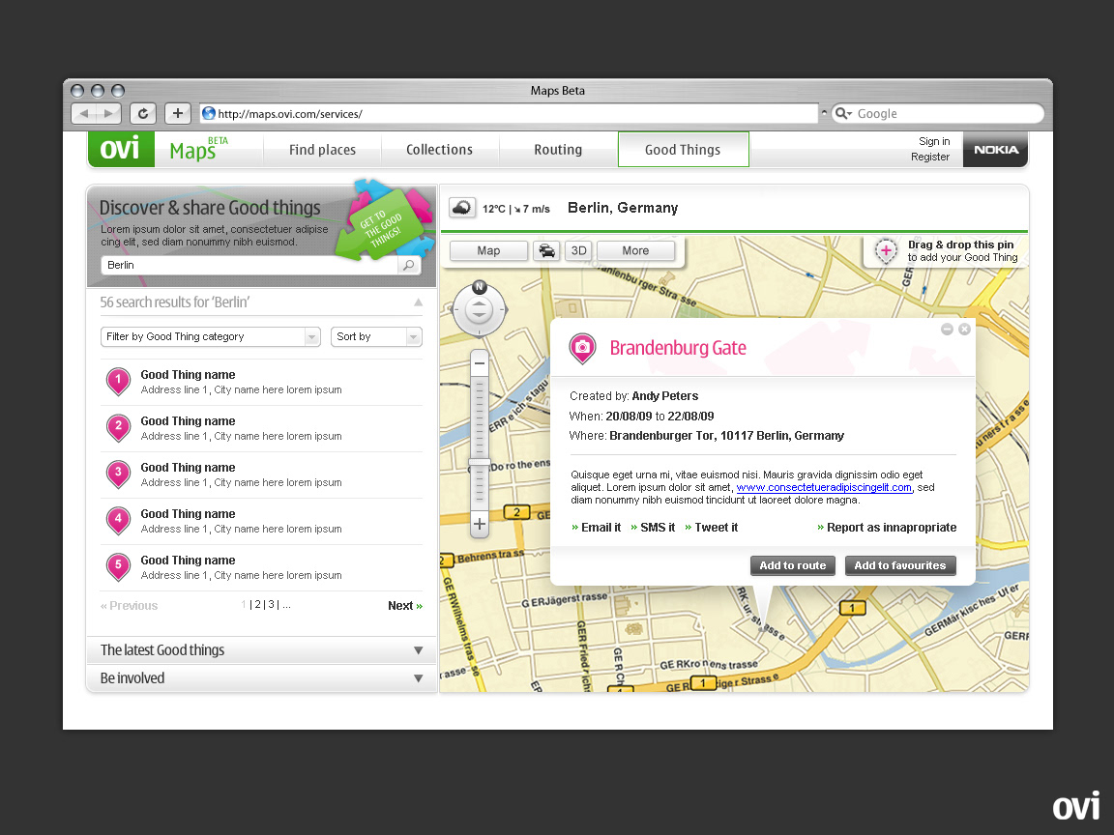
Task: Zoom in with plus button
Action: coord(480,524)
